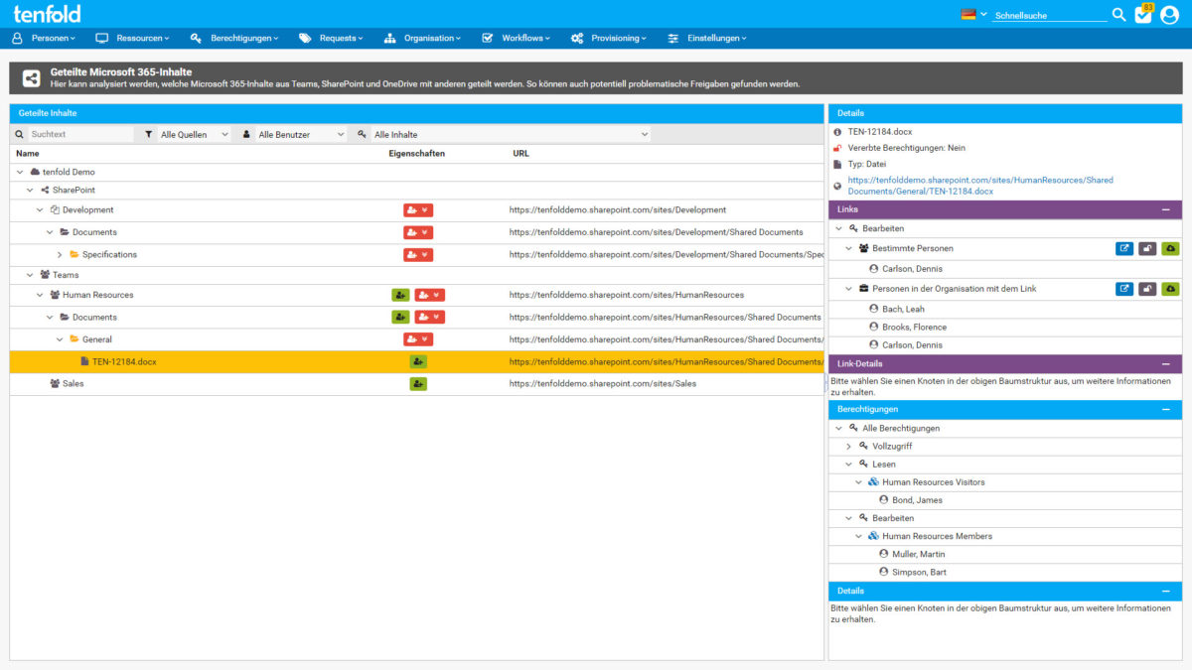Collapse the General folder node
1192x670 pixels.
pyautogui.click(x=60, y=339)
